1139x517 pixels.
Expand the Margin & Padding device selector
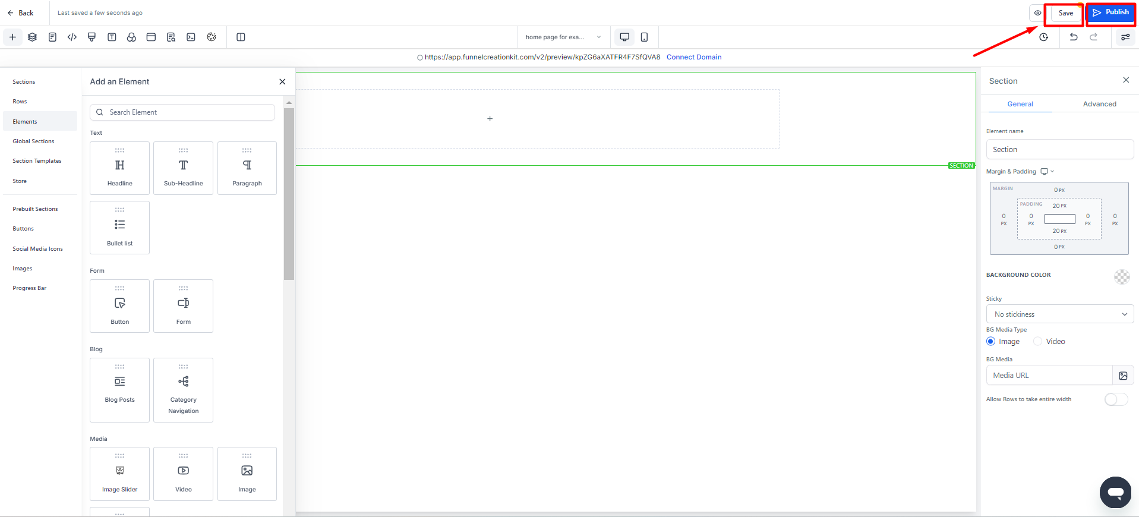1047,172
